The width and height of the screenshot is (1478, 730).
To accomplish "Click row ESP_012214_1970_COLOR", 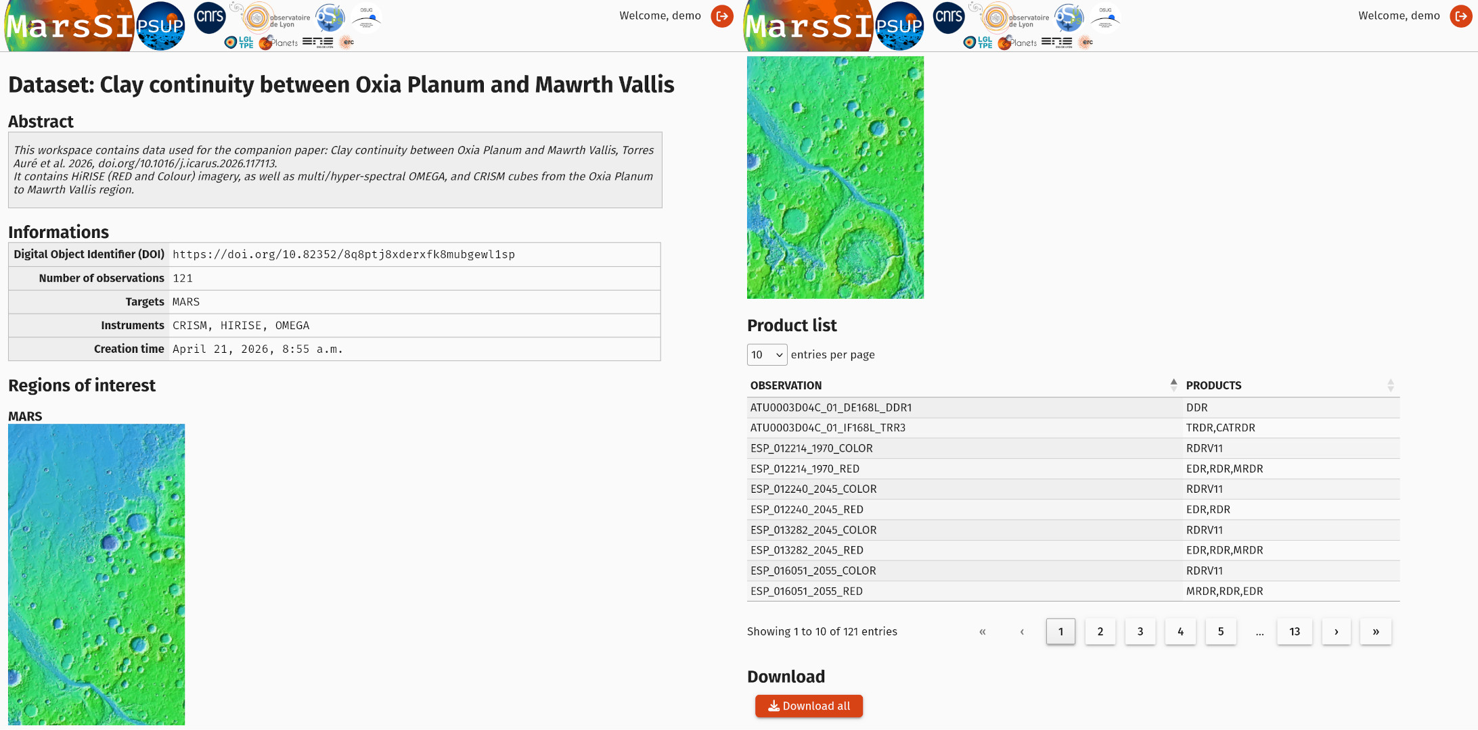I will point(1073,448).
